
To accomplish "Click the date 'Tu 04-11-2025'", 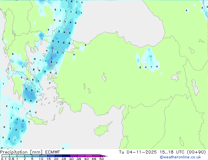I will tap(138, 152).
